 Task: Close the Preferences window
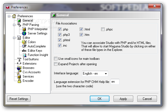(155, 6)
